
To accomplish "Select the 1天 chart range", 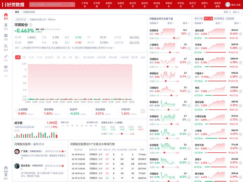I will [18, 57].
